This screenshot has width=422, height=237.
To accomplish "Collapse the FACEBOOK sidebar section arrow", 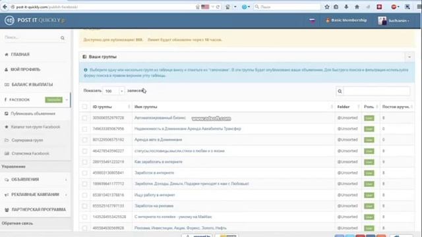I will (67, 100).
